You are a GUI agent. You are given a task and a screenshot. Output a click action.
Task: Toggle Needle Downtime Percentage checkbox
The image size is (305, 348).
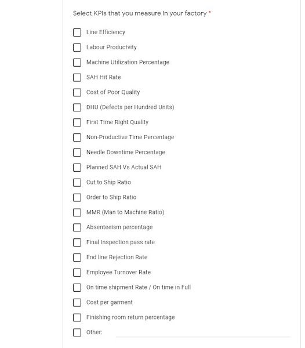point(77,153)
